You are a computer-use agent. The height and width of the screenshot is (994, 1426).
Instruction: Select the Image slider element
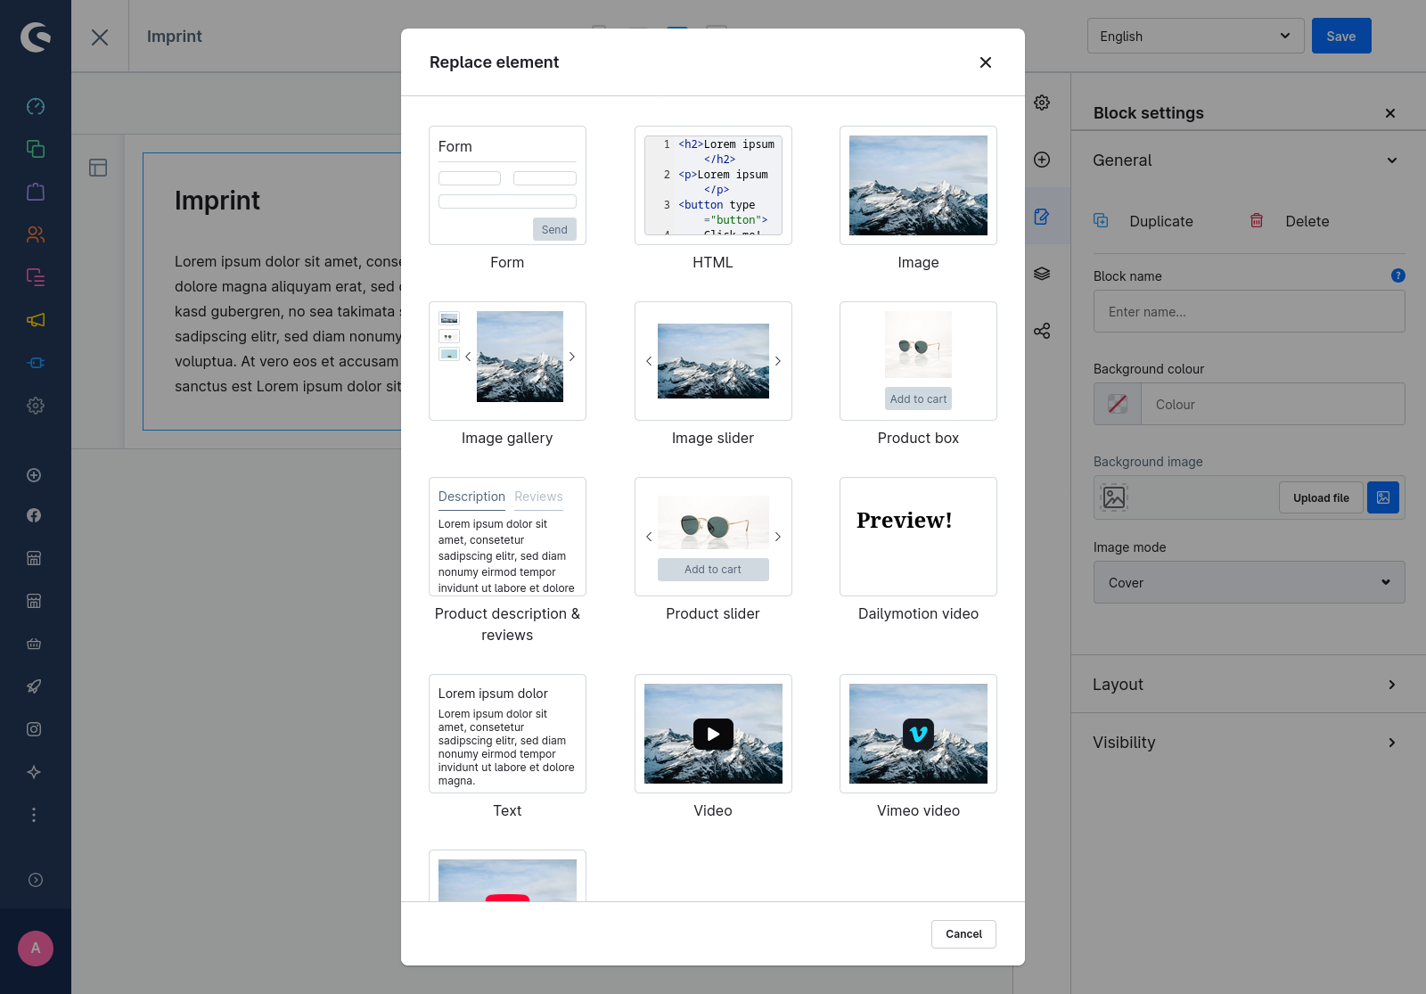pos(713,361)
